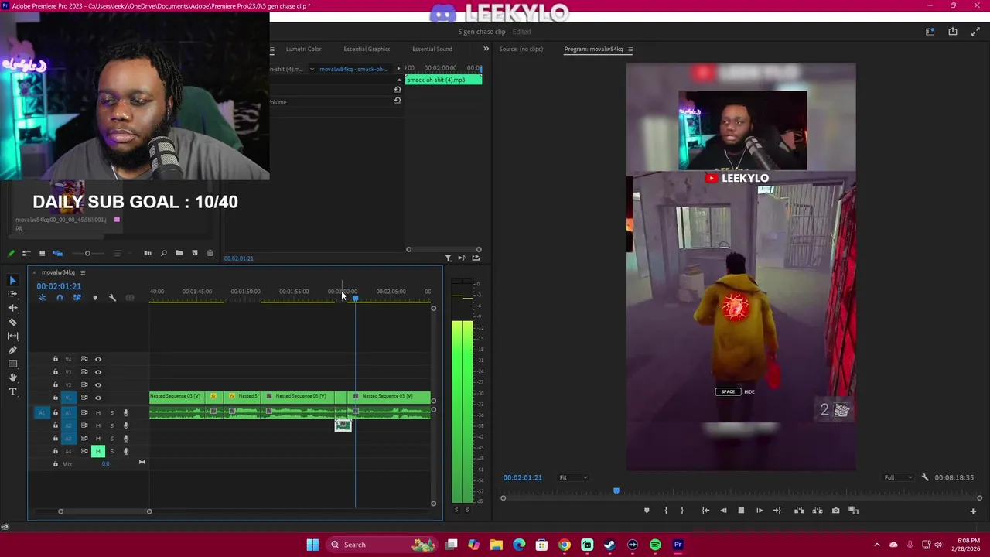Open the movalw84kq timeline panel menu
This screenshot has width=990, height=557.
coord(83,272)
